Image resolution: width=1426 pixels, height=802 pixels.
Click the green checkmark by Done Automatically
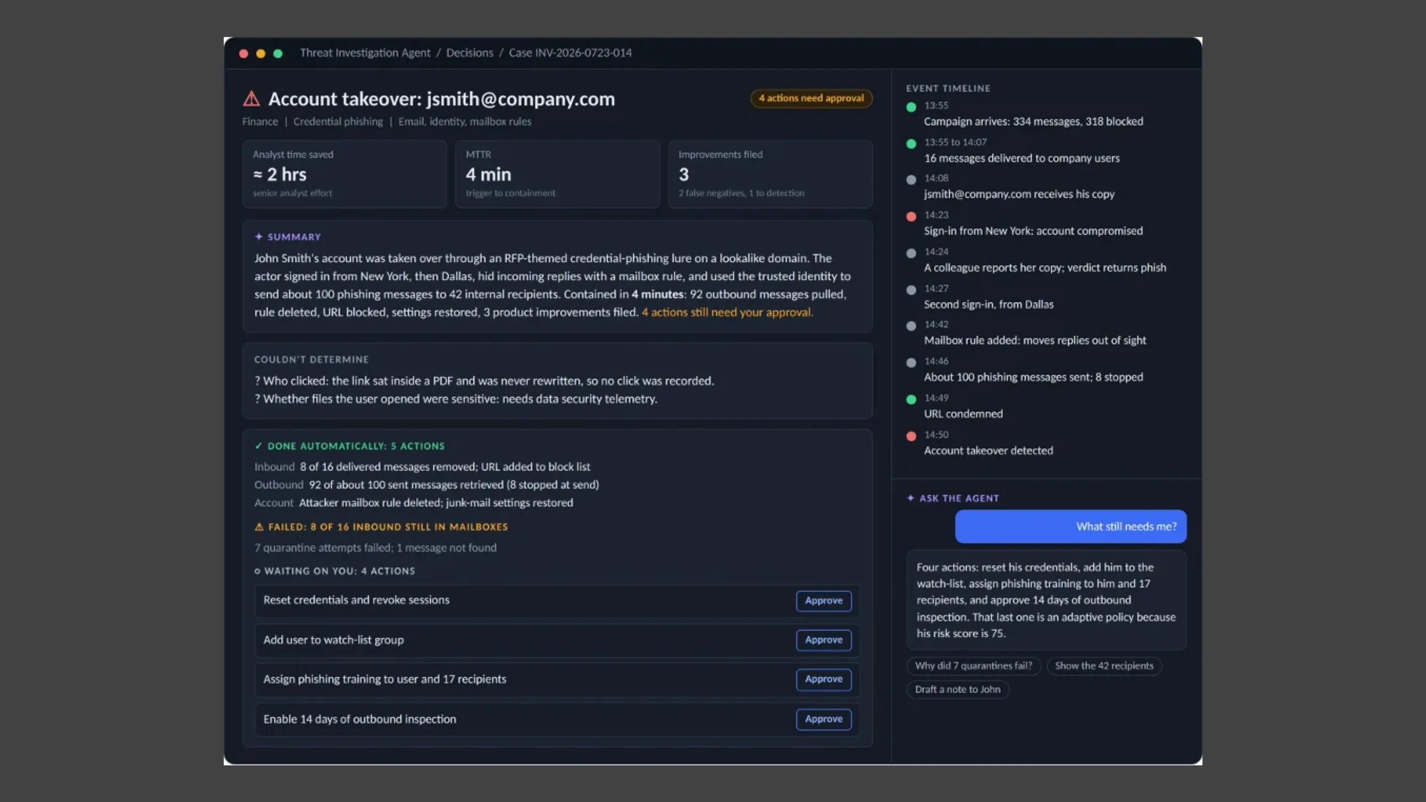pyautogui.click(x=258, y=446)
